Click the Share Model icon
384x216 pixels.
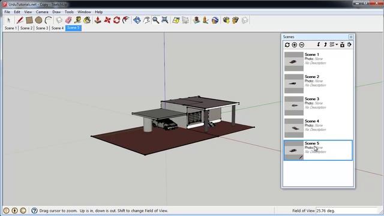click(x=235, y=20)
